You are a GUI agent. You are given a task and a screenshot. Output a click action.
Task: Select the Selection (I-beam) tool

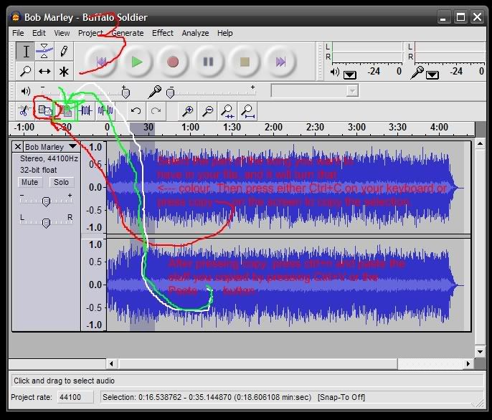pos(26,52)
